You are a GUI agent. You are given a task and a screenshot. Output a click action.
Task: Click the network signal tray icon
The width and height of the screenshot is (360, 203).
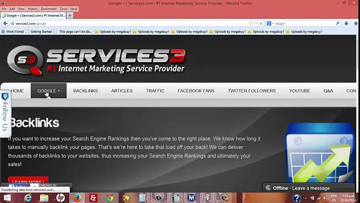pos(319,198)
